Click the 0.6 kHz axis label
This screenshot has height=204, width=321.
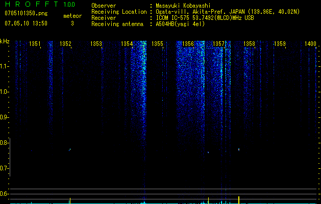[4, 194]
